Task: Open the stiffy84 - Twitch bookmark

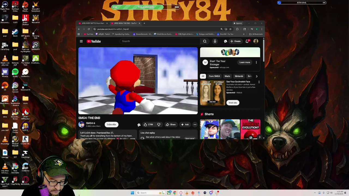Action: point(103,34)
